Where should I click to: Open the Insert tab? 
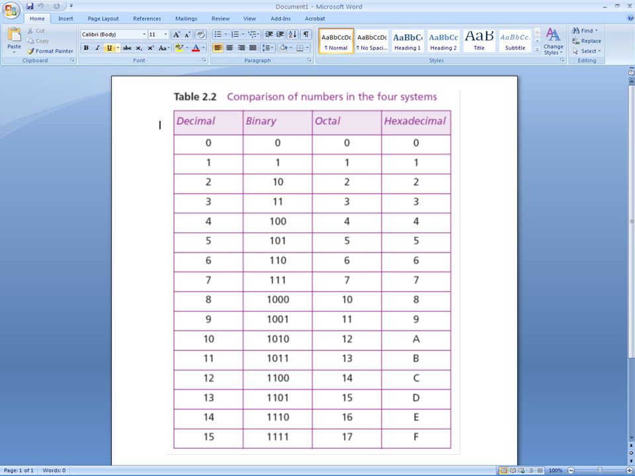click(x=65, y=19)
